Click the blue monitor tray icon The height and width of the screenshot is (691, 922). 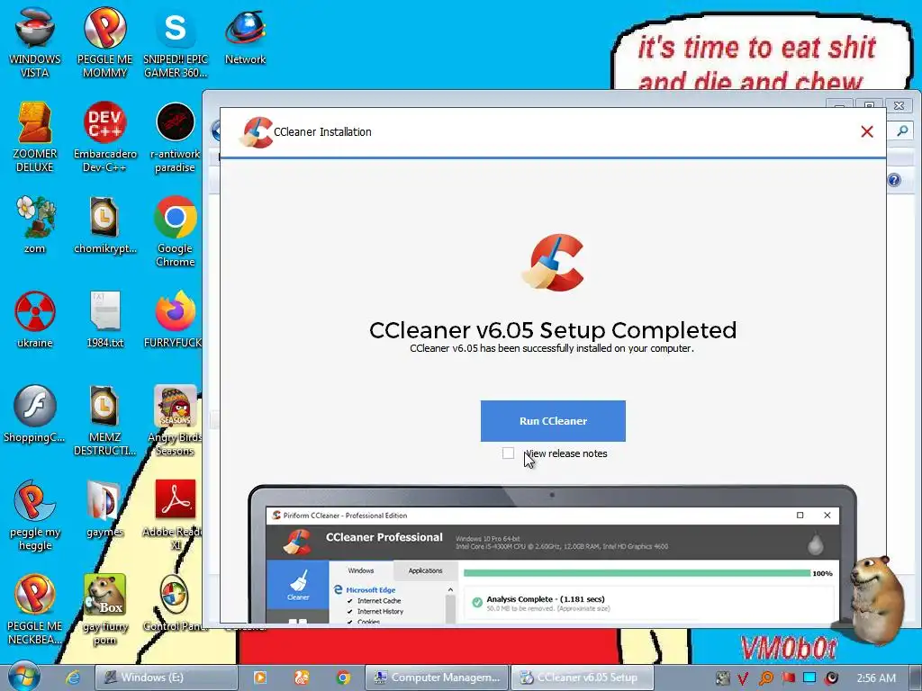[809, 678]
